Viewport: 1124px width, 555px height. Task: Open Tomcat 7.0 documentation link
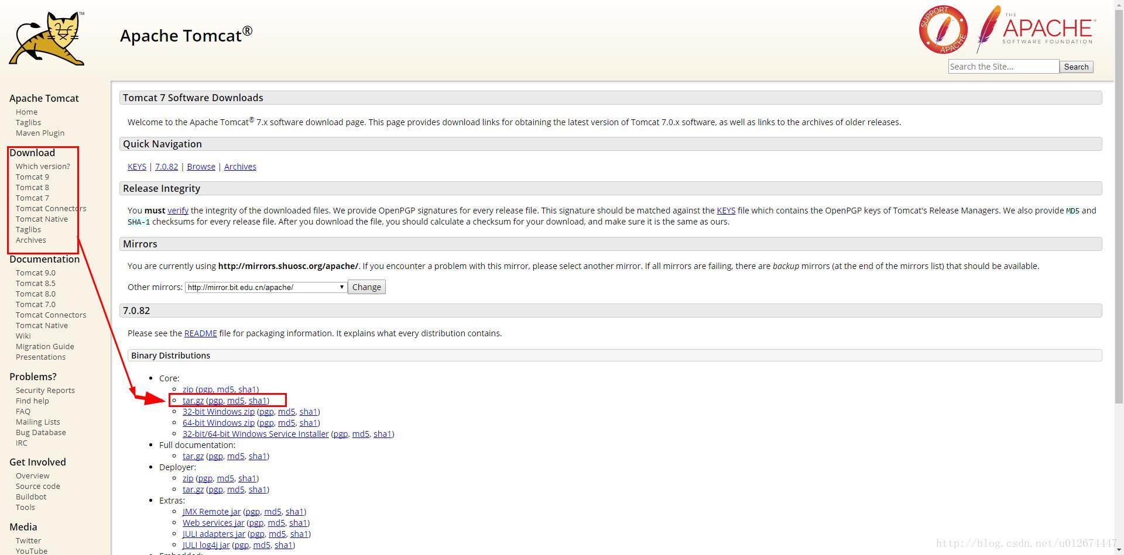[36, 304]
